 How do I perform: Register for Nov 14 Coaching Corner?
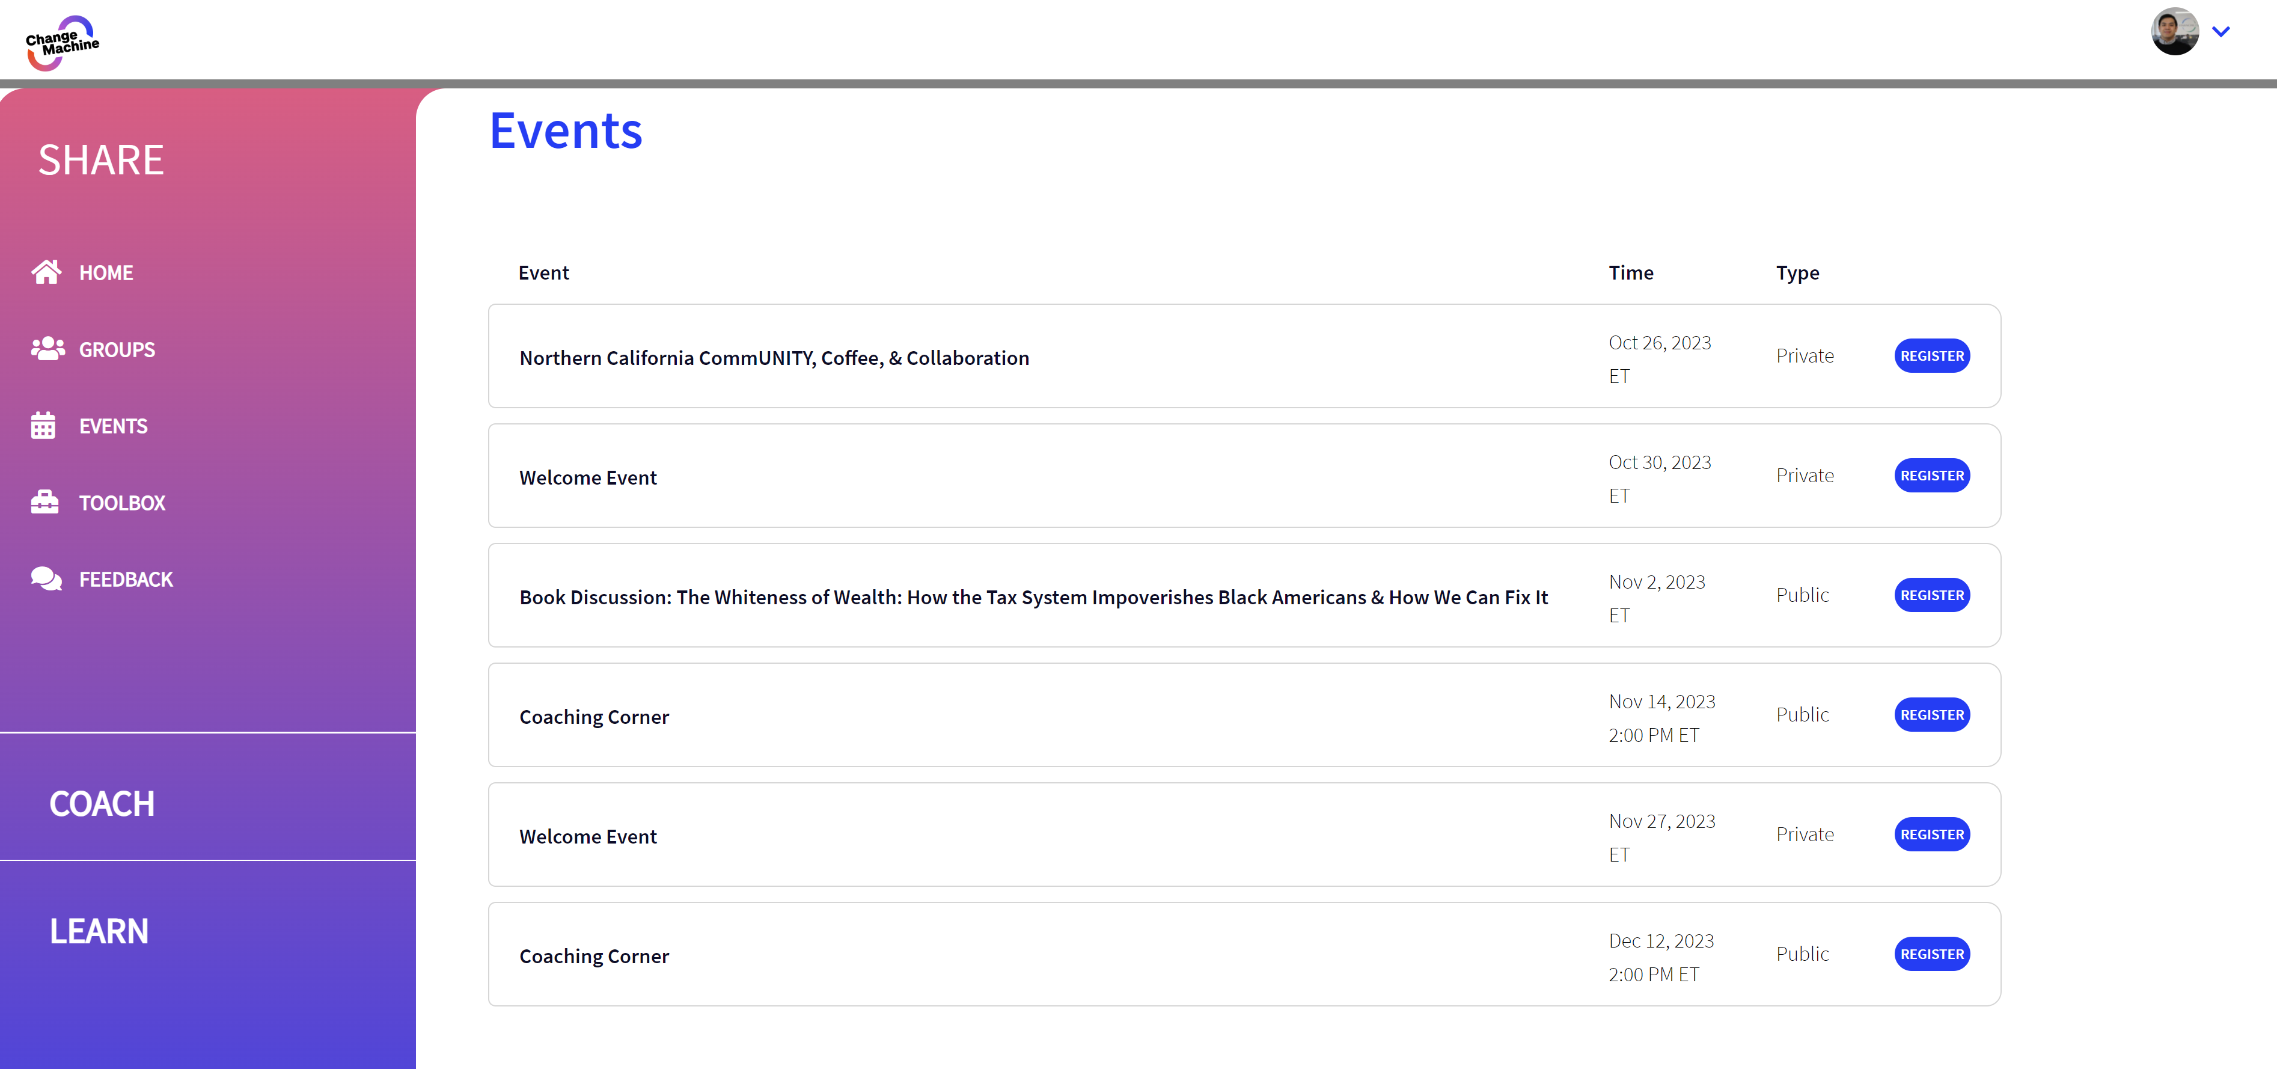[1931, 714]
